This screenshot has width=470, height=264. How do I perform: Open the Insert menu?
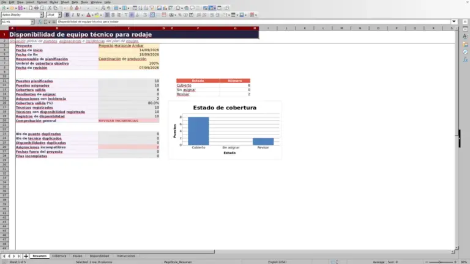pos(30,2)
